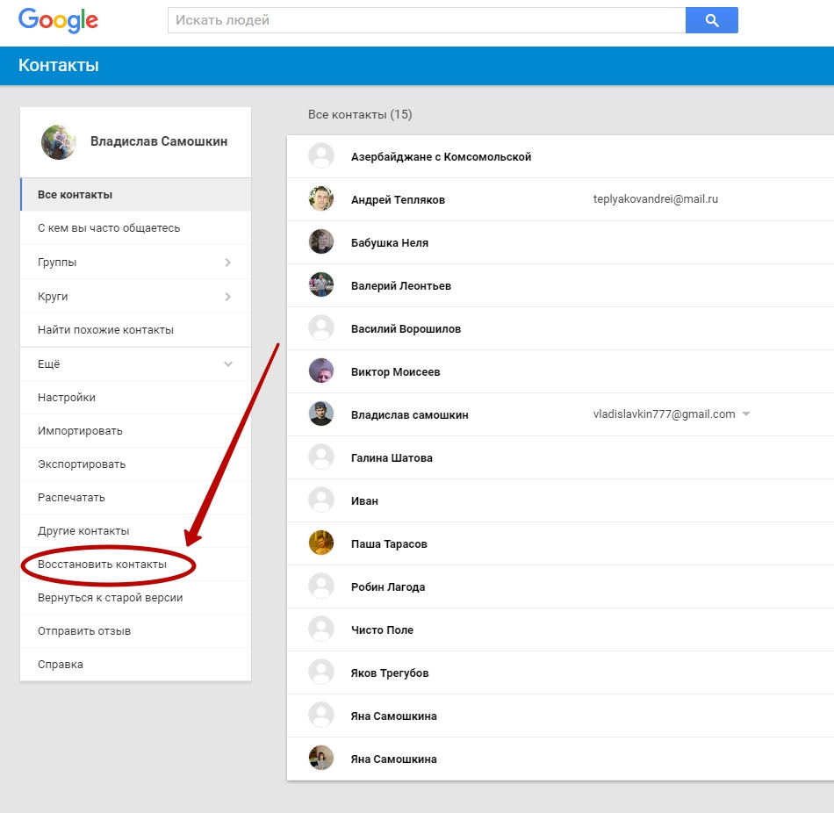834x813 pixels.
Task: Open Владислав Самошкин profile avatar in sidebar
Action: 59,142
